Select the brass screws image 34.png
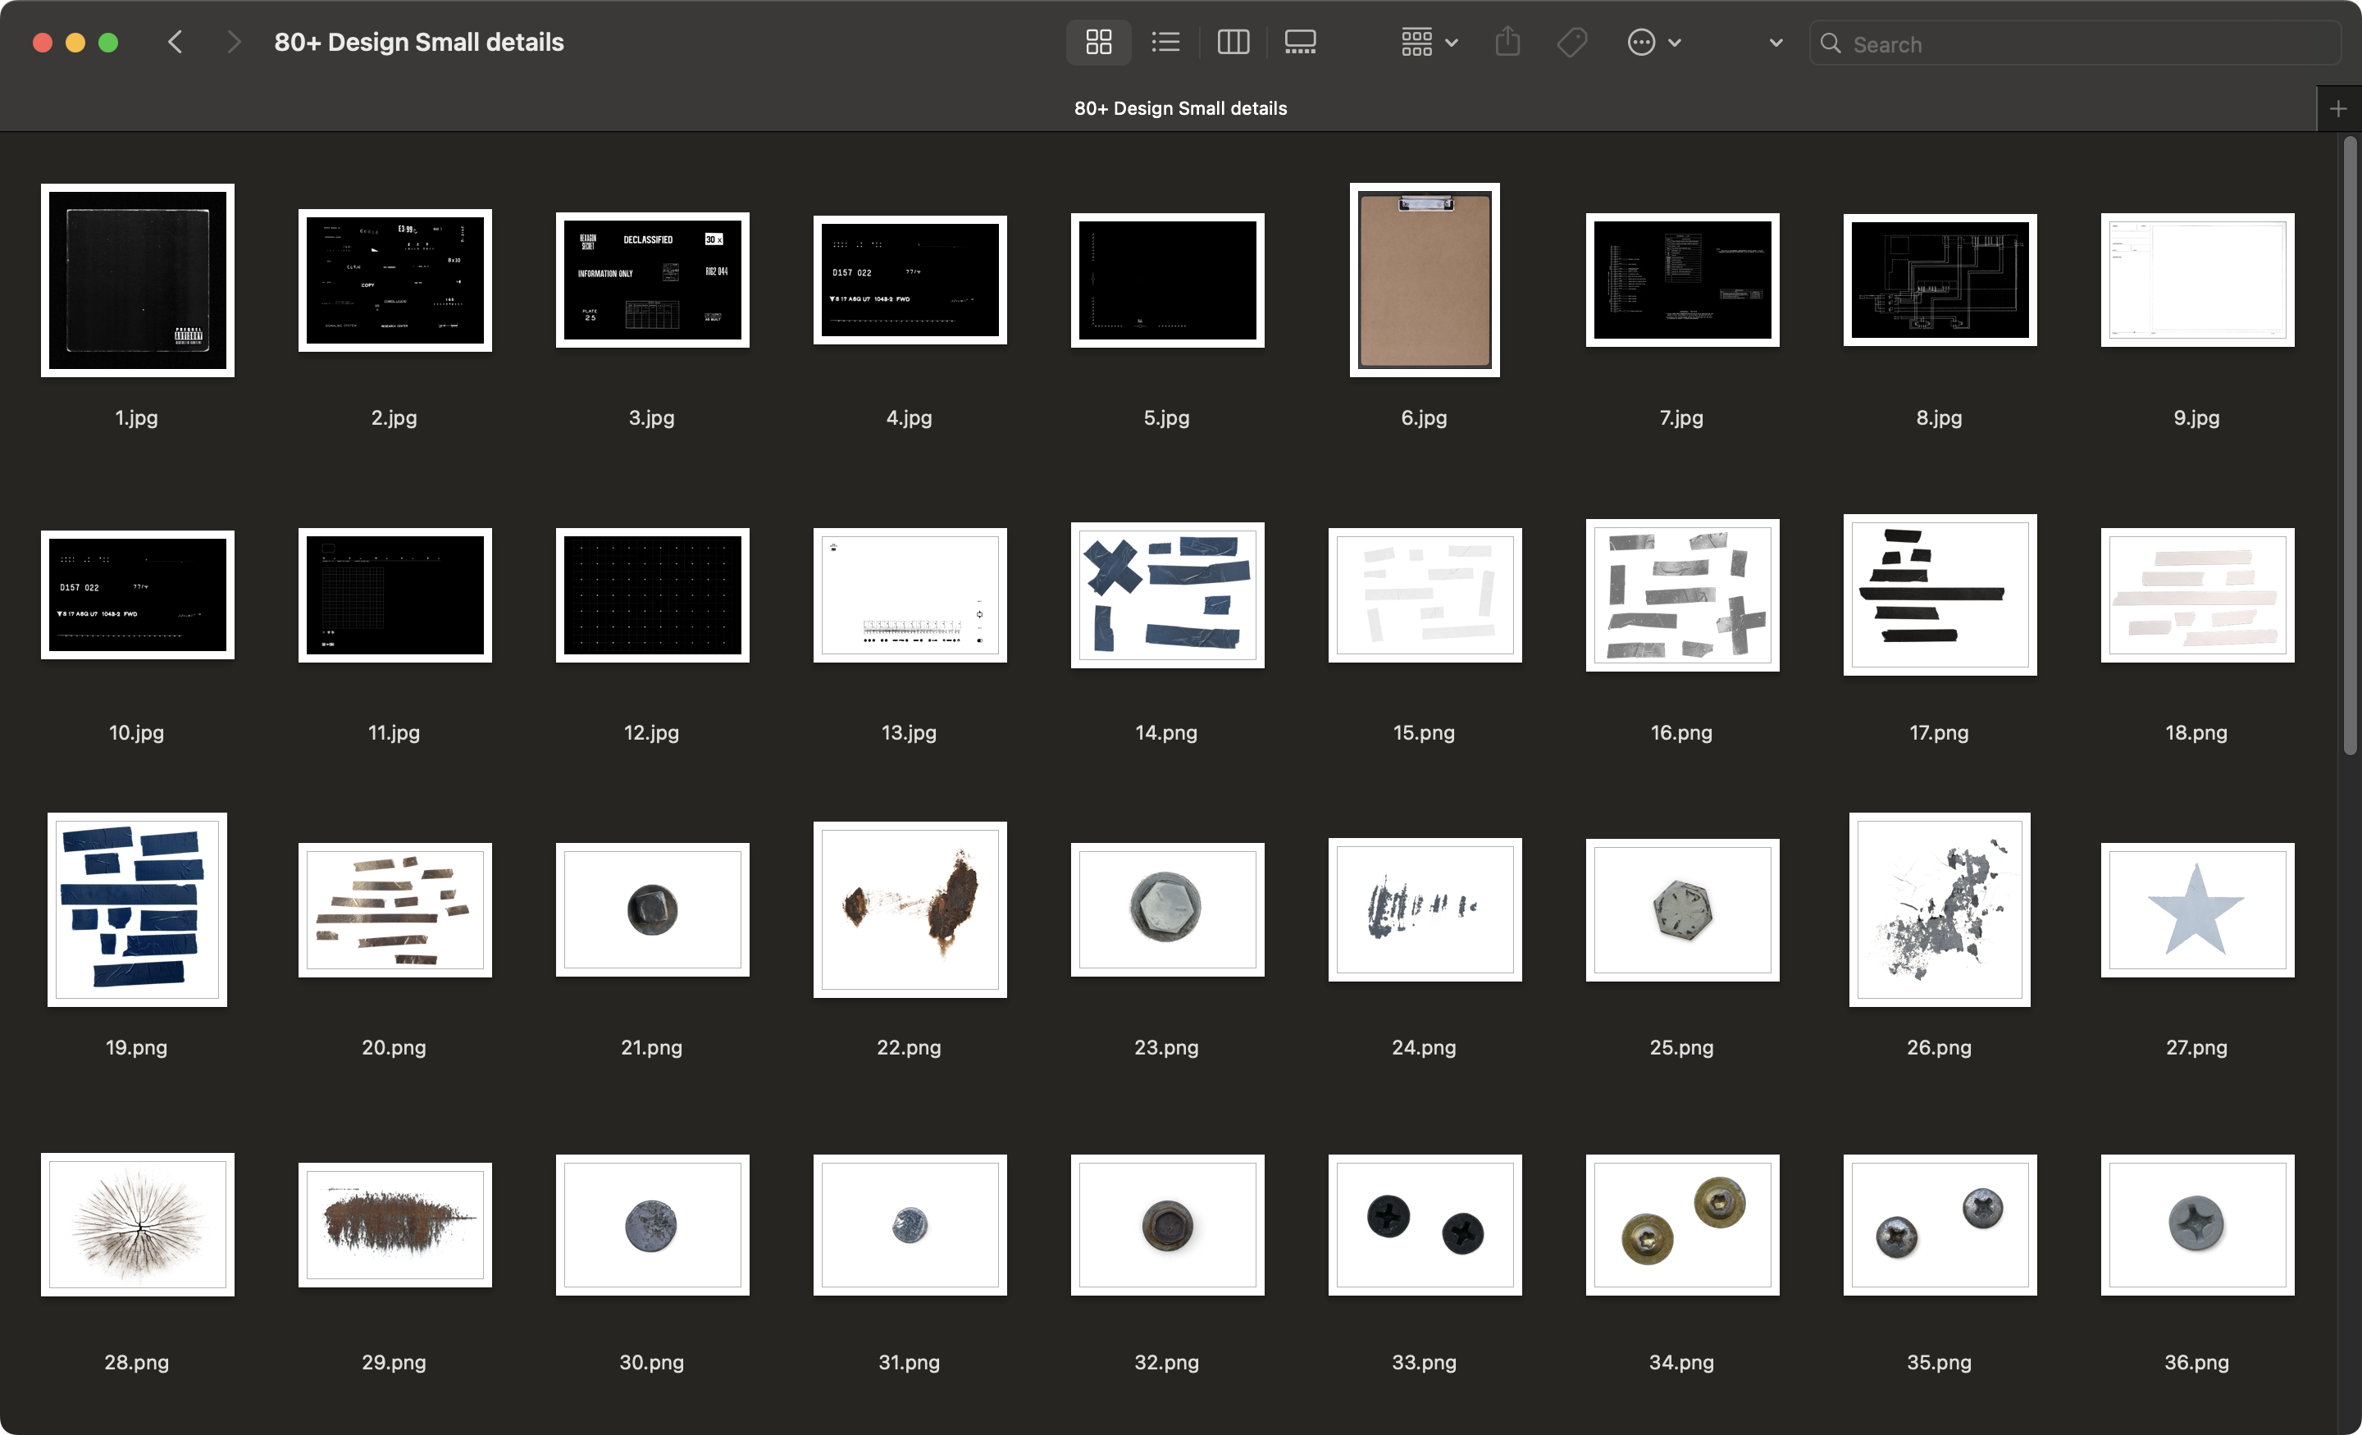The width and height of the screenshot is (2362, 1435). [1681, 1224]
